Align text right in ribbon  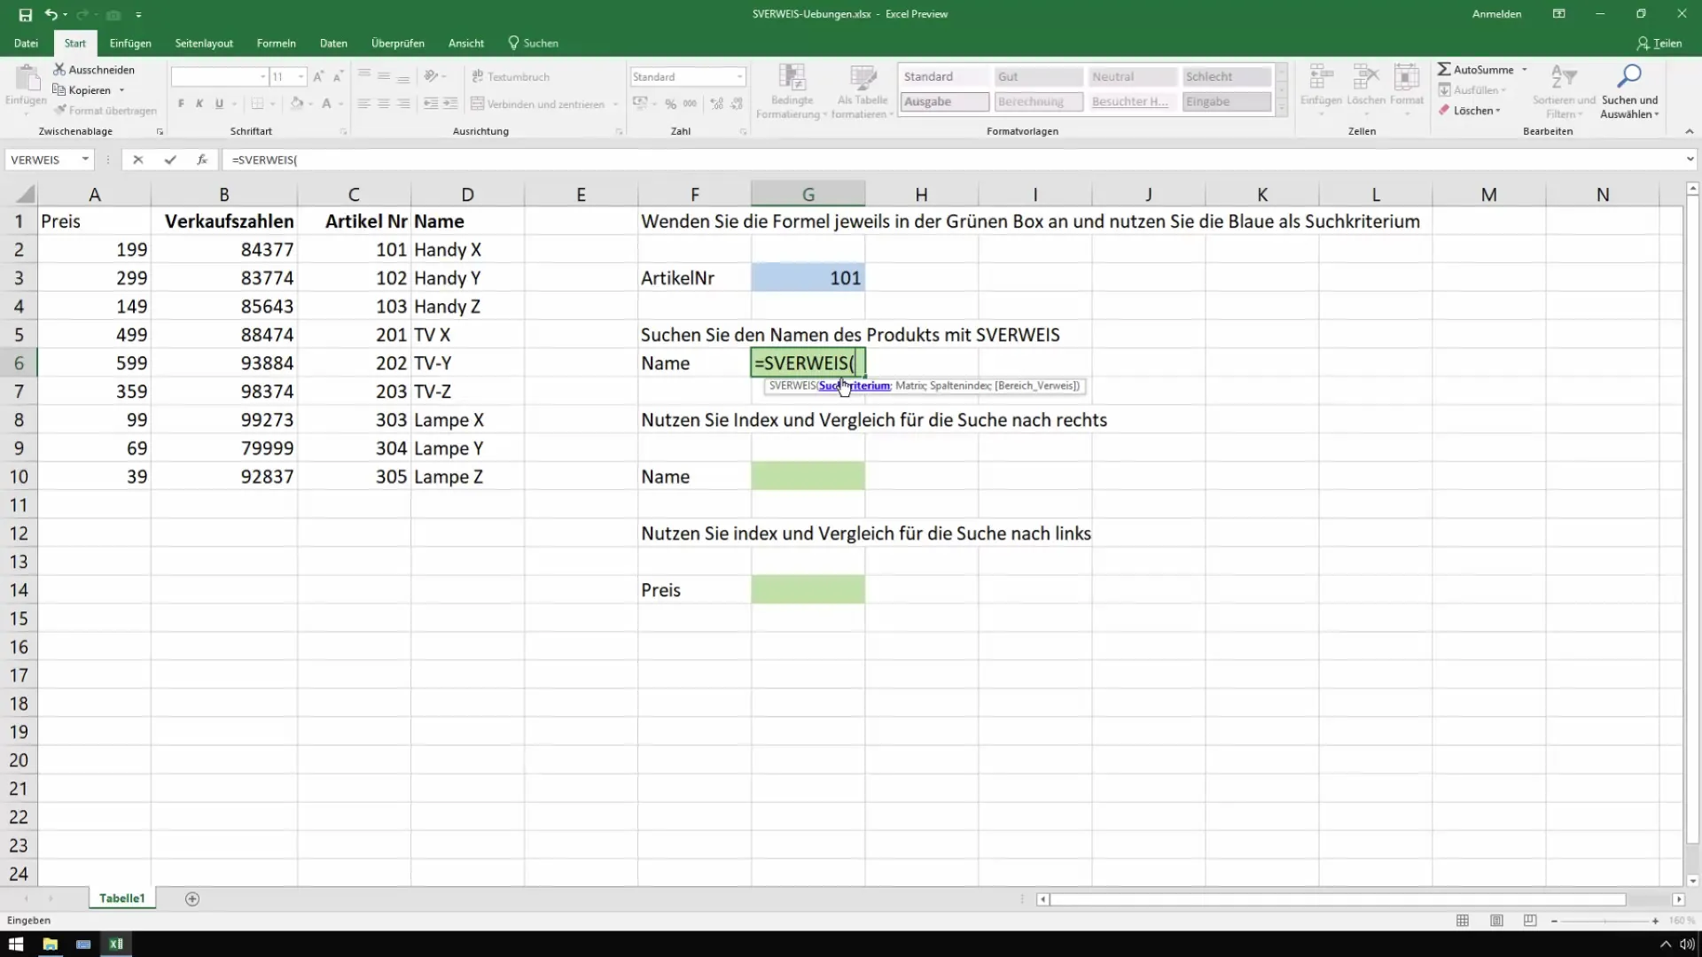(403, 104)
